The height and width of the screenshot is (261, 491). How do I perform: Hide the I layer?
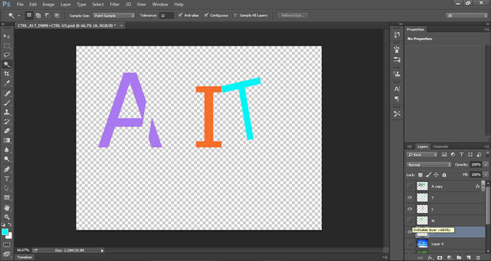pos(410,209)
